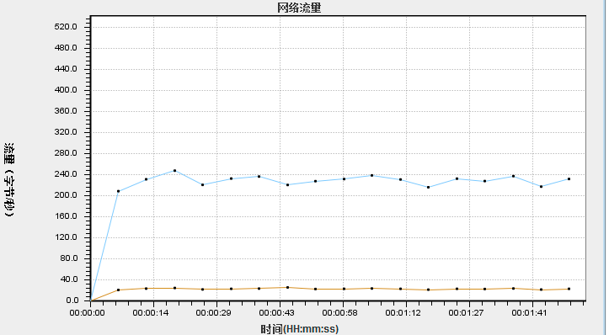
Task: Click the rotated y-axis title text
Action: pyautogui.click(x=9, y=179)
